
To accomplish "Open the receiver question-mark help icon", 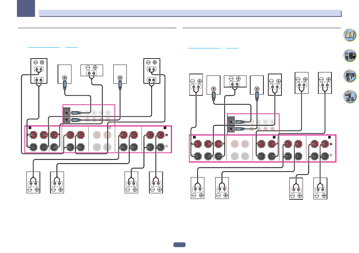I will 350,76.
